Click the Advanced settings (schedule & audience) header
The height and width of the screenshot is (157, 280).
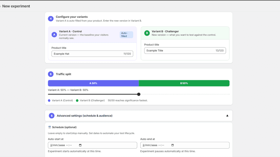click(x=139, y=116)
